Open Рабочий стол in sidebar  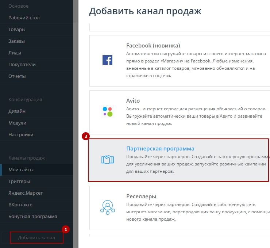tap(24, 18)
